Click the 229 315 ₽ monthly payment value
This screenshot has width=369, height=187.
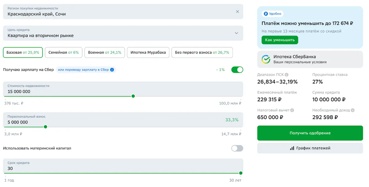[269, 100]
